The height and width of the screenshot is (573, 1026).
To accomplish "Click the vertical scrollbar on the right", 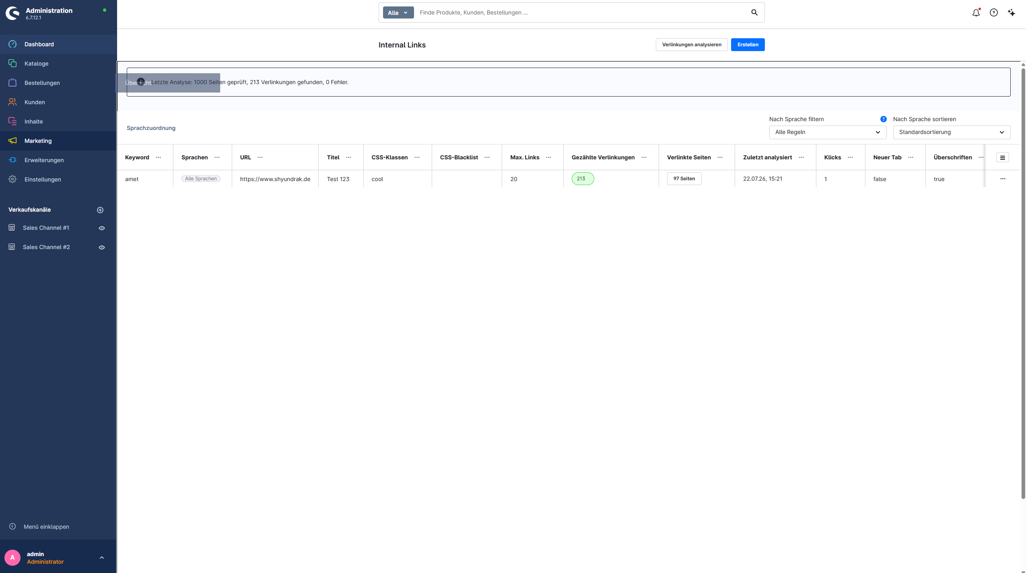I will tap(1023, 282).
